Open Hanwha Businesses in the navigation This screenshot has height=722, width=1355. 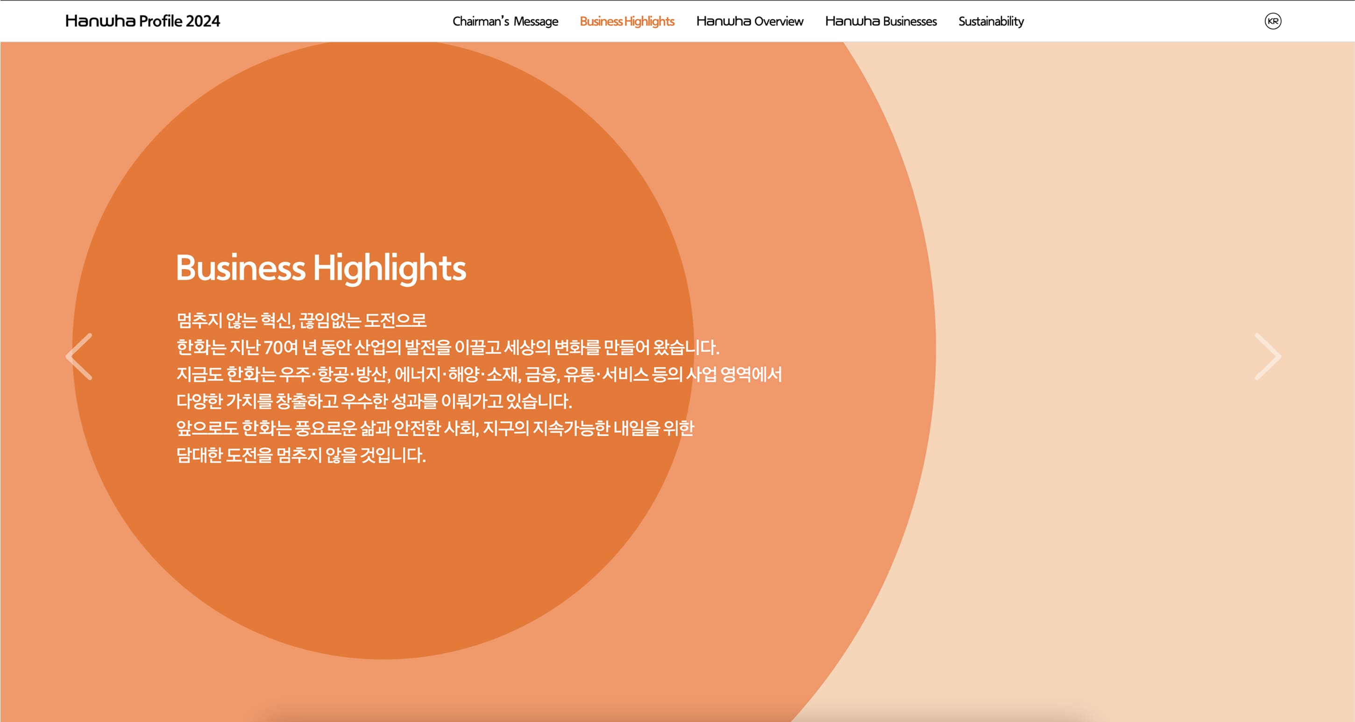[x=881, y=21]
